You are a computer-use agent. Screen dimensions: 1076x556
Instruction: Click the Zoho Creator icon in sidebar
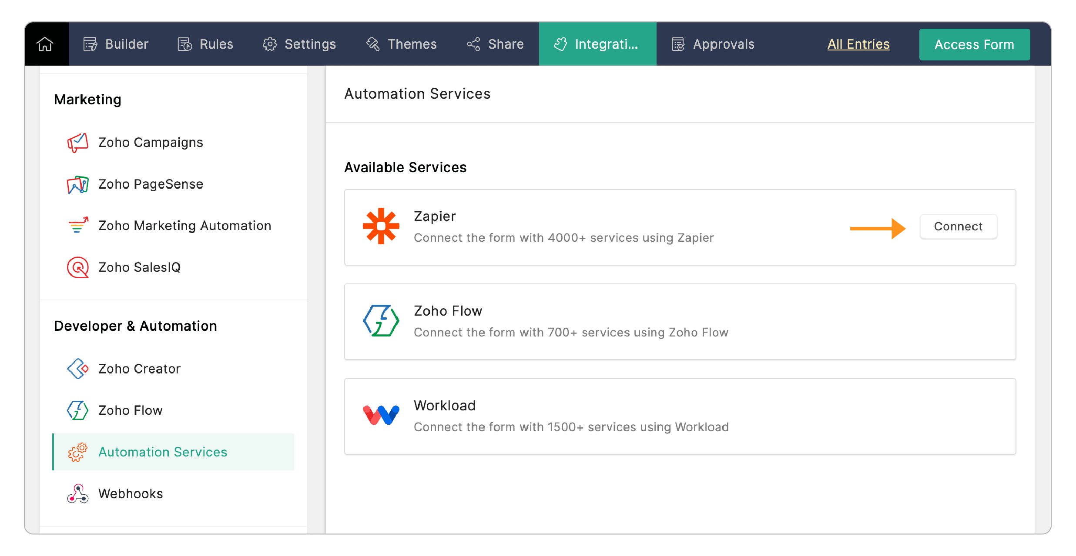pos(78,369)
